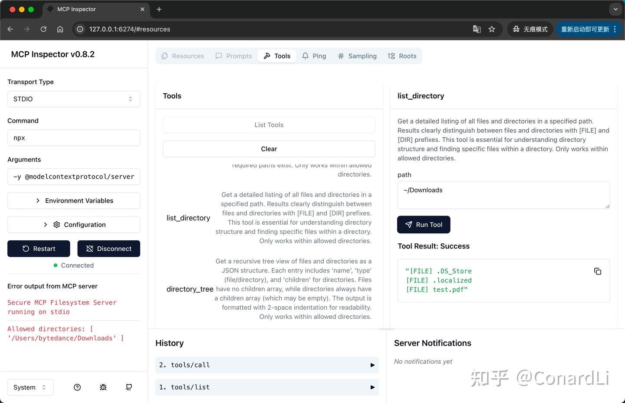Switch to the Ping tab
The image size is (625, 403).
pyautogui.click(x=314, y=56)
